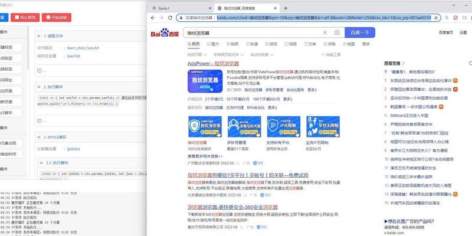This screenshot has width=472, height=236.
Task: Open a new browser tab with plus
Action: (x=286, y=8)
